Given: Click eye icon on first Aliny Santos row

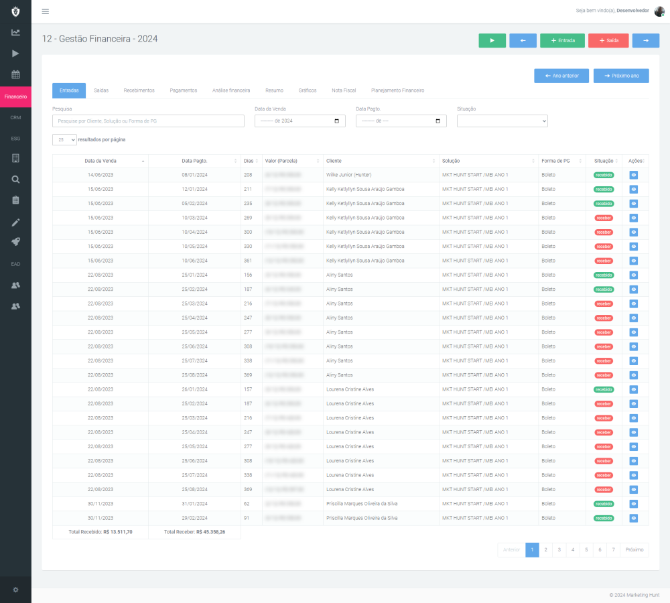Looking at the screenshot, I should 634,275.
